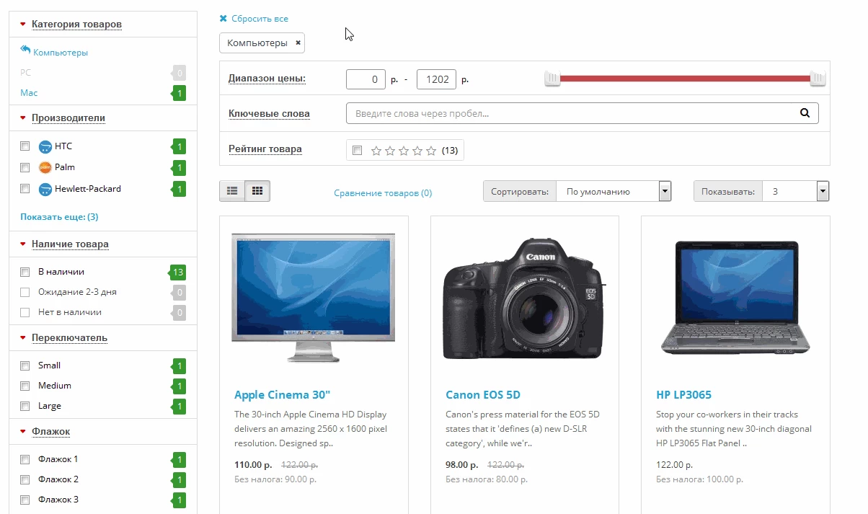Click the HP laptop product image
868x514 pixels.
[x=735, y=298]
